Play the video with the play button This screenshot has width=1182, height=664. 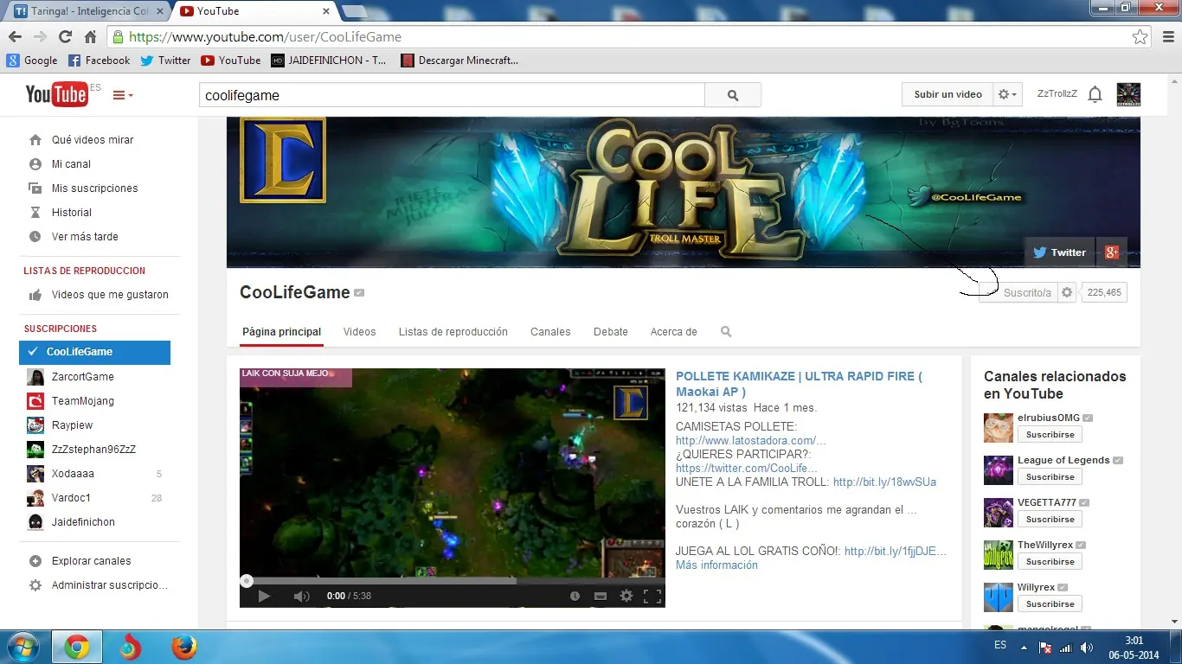coord(264,596)
